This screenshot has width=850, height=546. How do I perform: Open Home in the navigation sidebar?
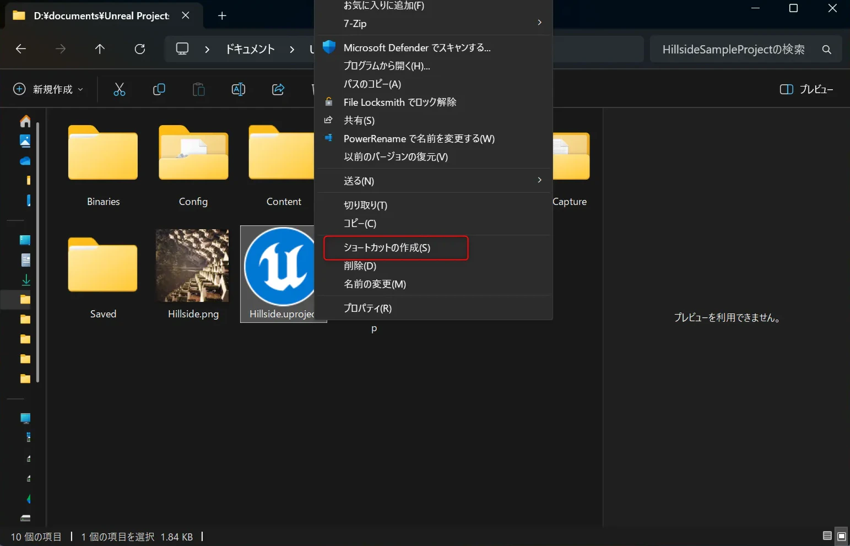(25, 121)
